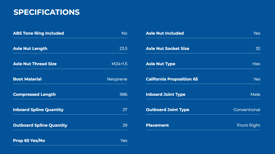Click the Outboard Spline Quantity label

pos(40,125)
